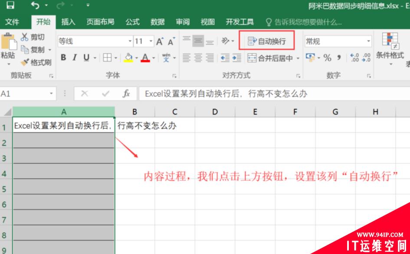Apply yellow fill color bucket

128,58
